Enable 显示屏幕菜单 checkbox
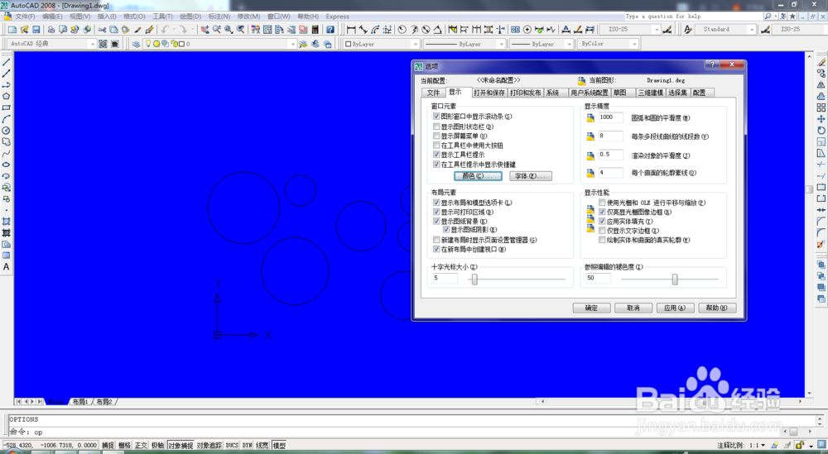Screen dimensions: 828x454 tap(436, 136)
